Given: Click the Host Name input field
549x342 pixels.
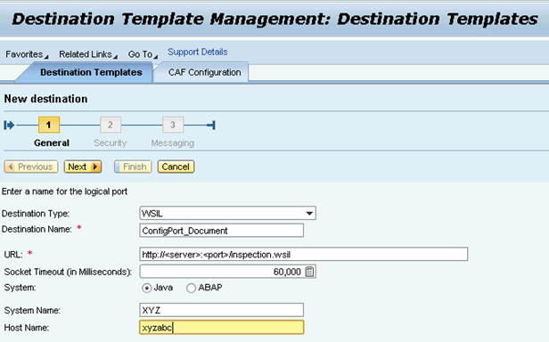Looking at the screenshot, I should [x=221, y=328].
